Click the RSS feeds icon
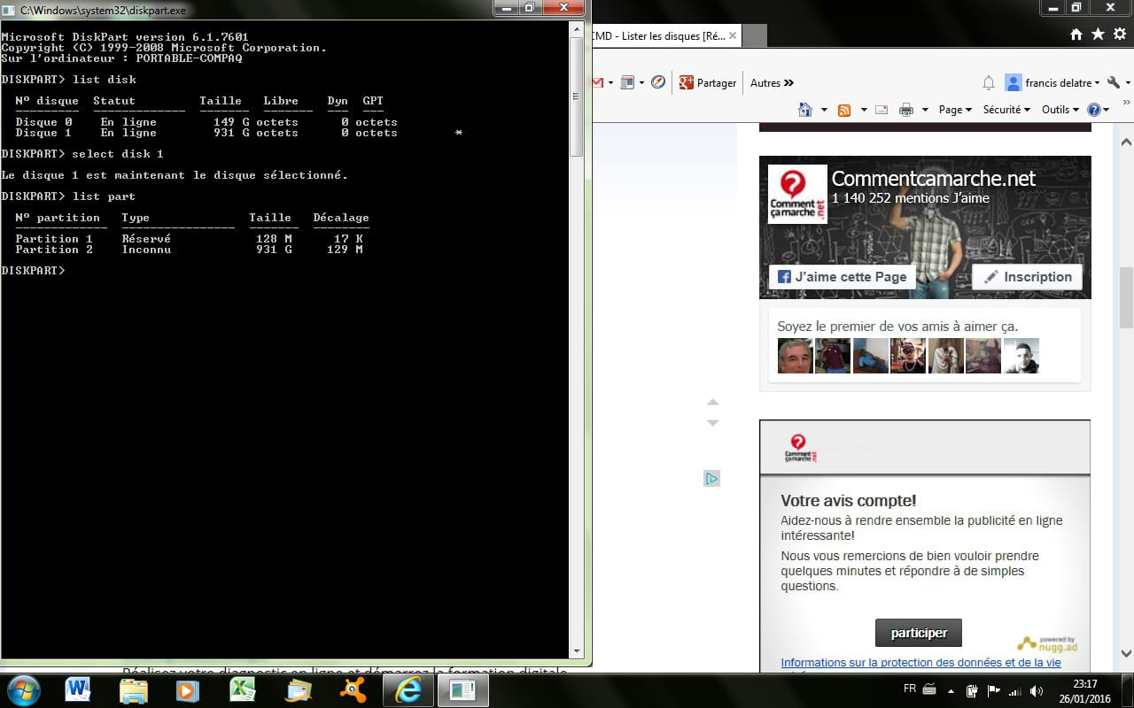The width and height of the screenshot is (1134, 708). 844,110
